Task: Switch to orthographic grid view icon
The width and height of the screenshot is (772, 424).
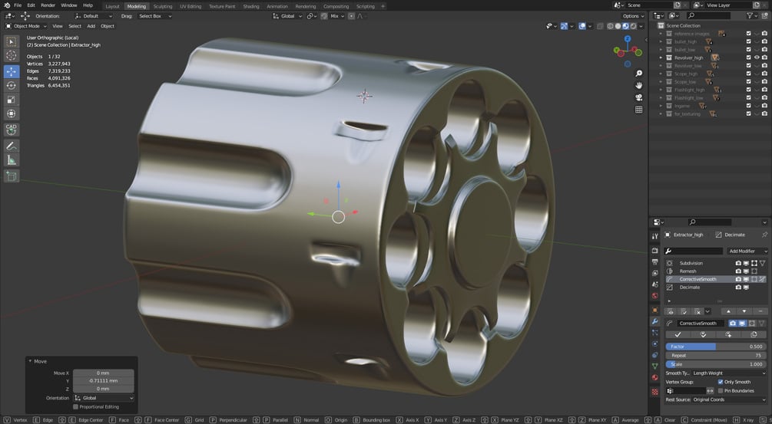Action: (x=638, y=110)
